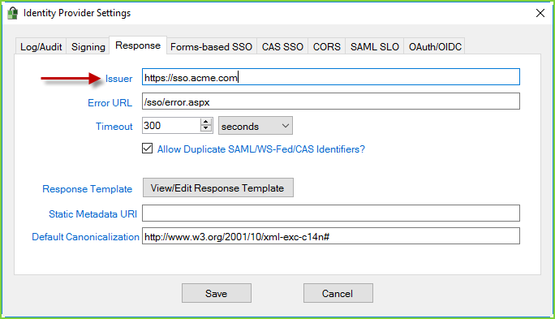Screen dimensions: 555x319
Task: Save the identity provider settings
Action: click(217, 293)
